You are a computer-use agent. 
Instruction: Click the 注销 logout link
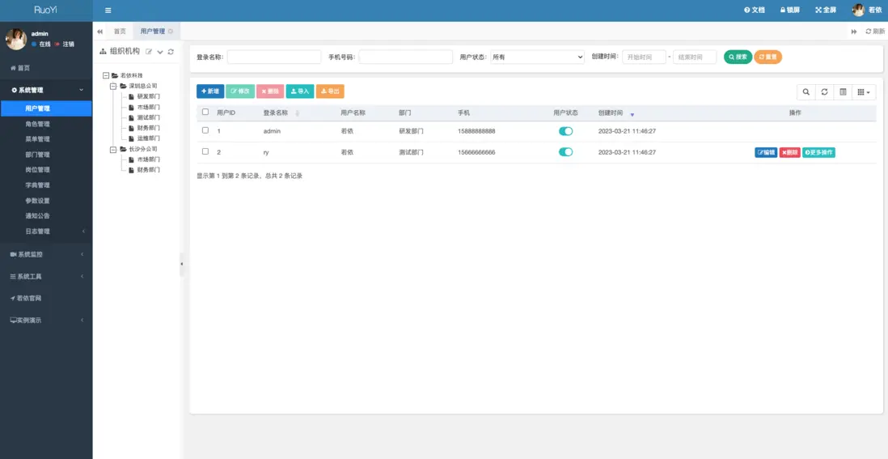[65, 45]
